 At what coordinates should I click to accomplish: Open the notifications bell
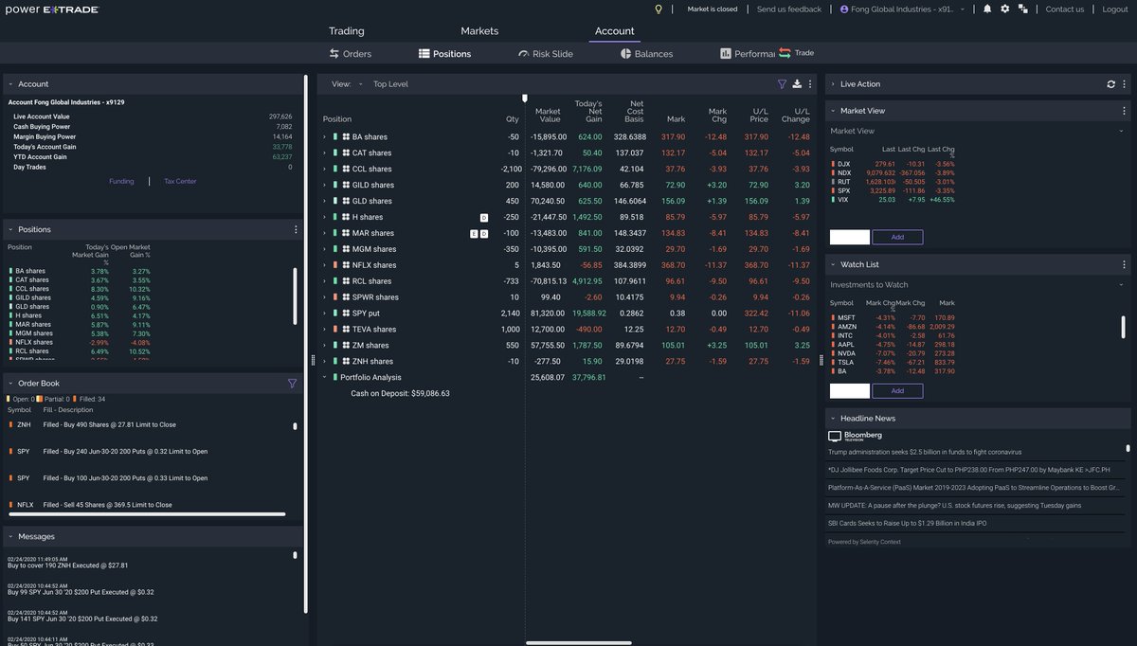pos(987,9)
